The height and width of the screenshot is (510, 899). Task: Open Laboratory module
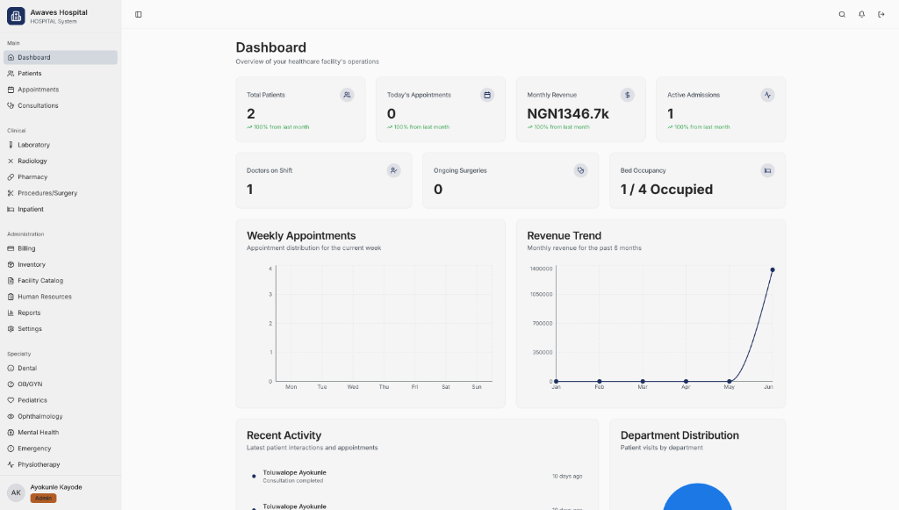coord(61,145)
